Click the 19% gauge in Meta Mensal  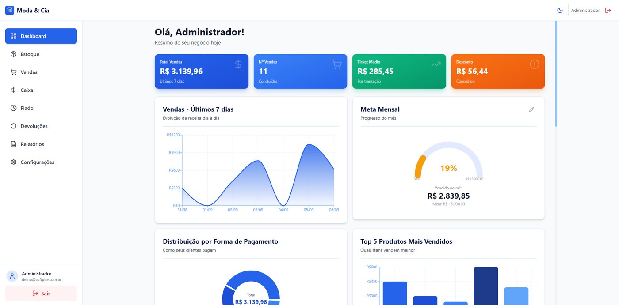(x=449, y=161)
